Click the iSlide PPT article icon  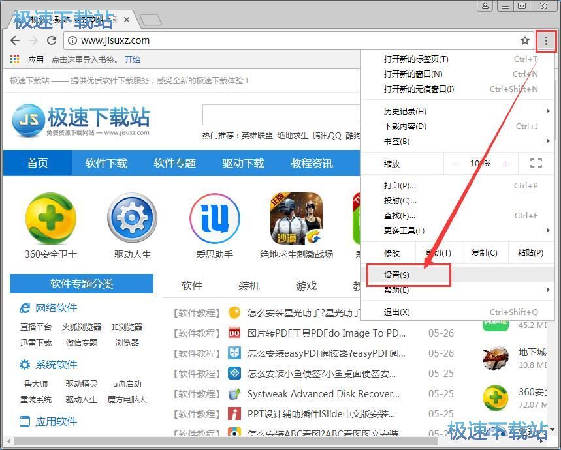click(x=234, y=414)
